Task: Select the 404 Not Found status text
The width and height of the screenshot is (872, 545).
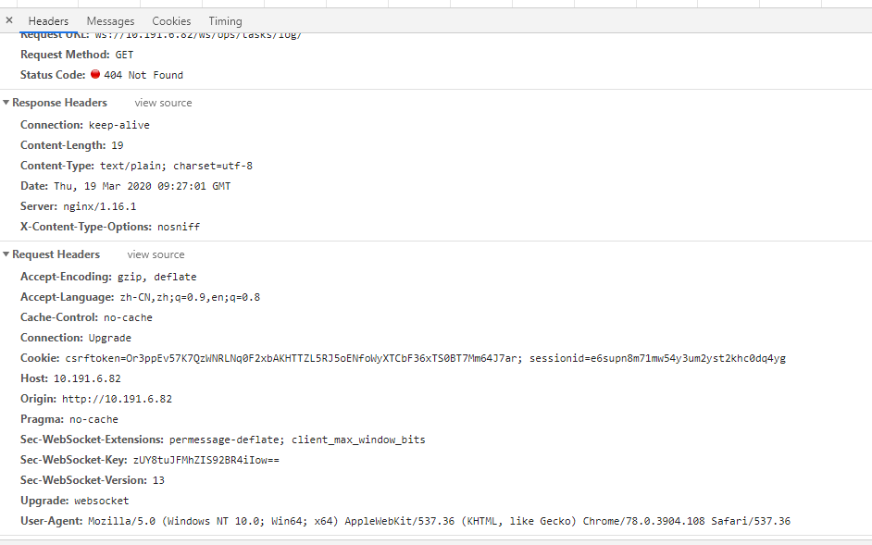Action: tap(143, 75)
